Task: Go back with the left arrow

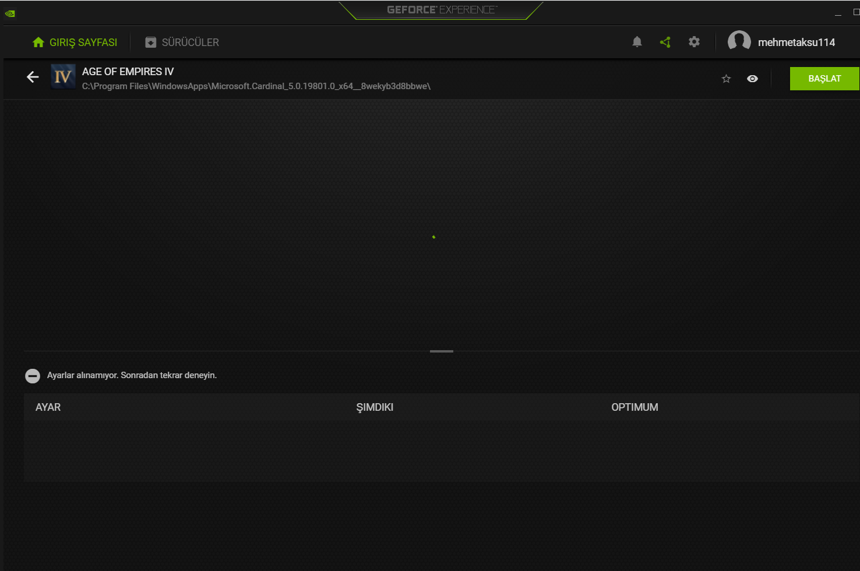Action: (x=33, y=77)
